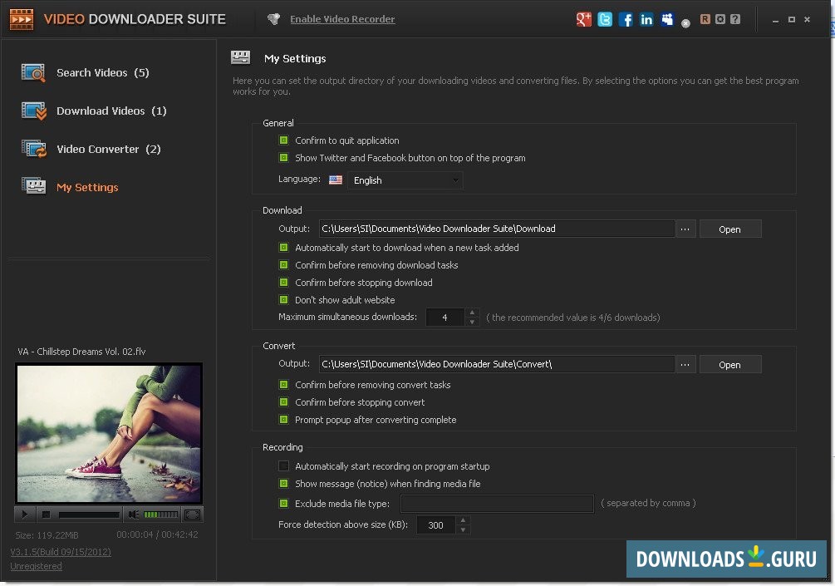Click Enable Video Recorder link
Viewport: 835px width, 586px height.
(x=342, y=19)
